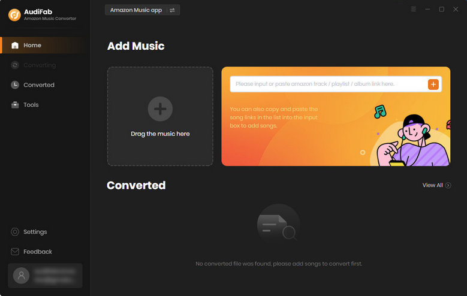Close the AudiFab window
This screenshot has width=467, height=296.
pos(456,9)
